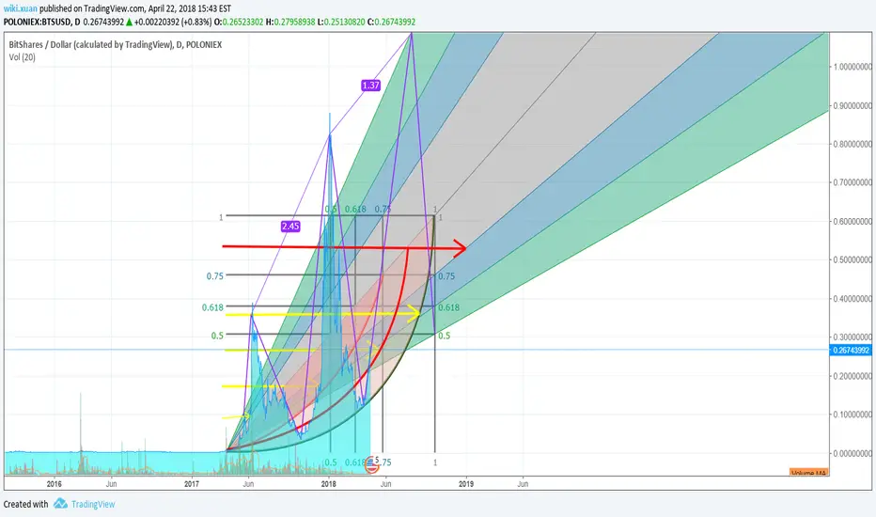
Task: Click the 0.30000000 price axis label
Action: [853, 337]
